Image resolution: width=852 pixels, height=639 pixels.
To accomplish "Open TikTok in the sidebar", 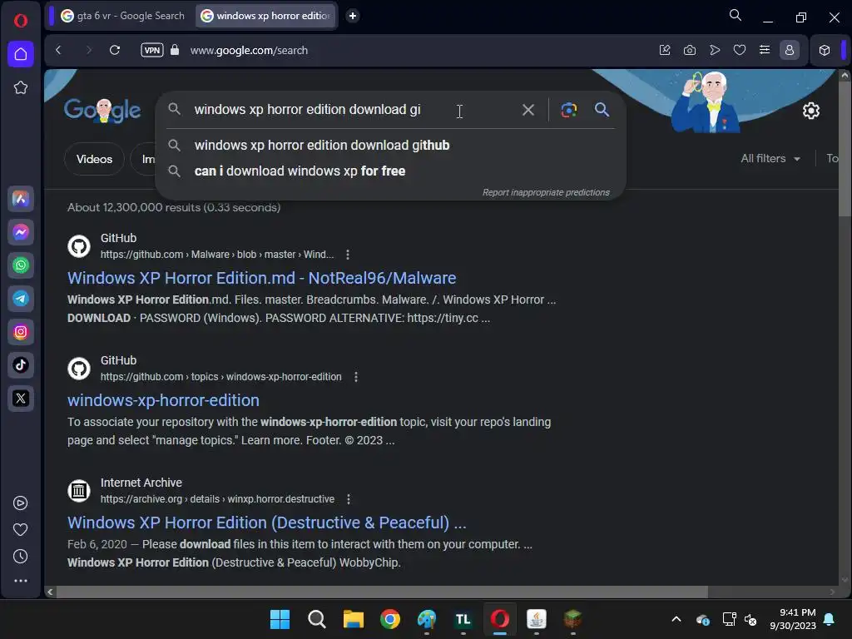I will click(21, 365).
